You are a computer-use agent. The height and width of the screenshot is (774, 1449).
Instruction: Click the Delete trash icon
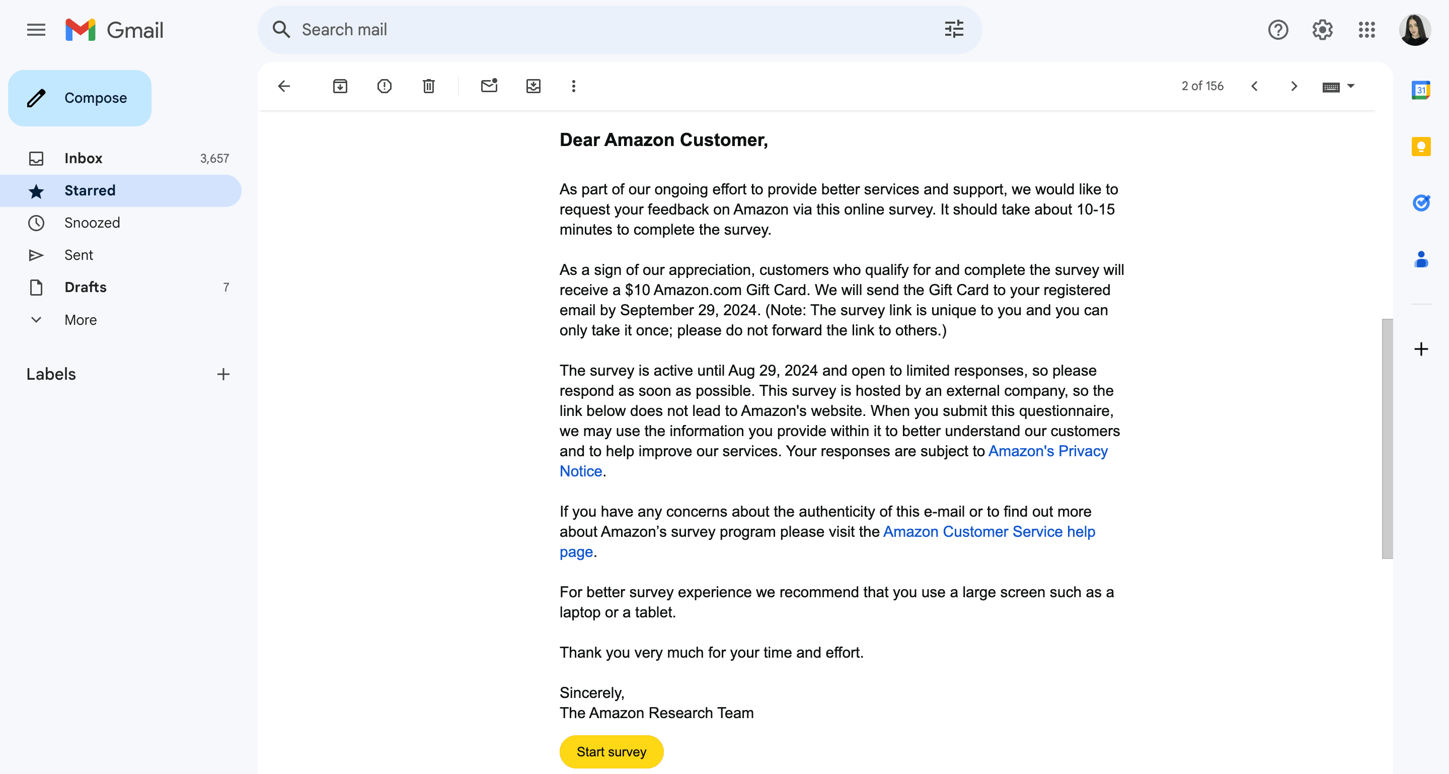427,86
